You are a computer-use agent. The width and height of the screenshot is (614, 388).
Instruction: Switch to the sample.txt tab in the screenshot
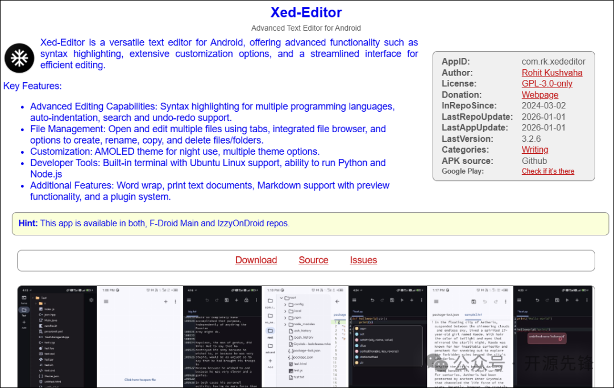pyautogui.click(x=473, y=314)
